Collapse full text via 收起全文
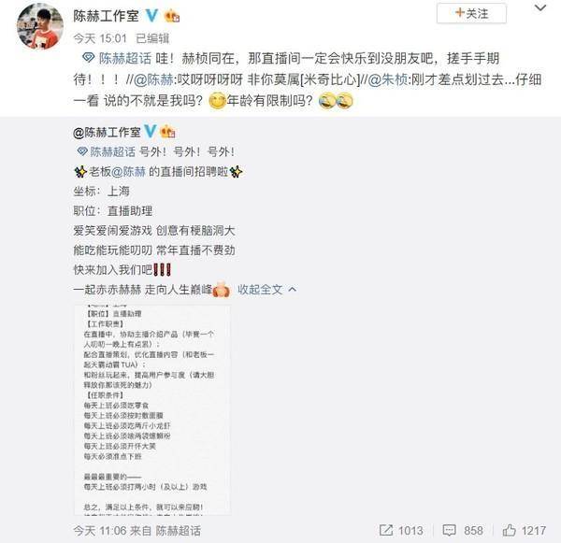Viewport: 561px width, 543px height. tap(260, 290)
